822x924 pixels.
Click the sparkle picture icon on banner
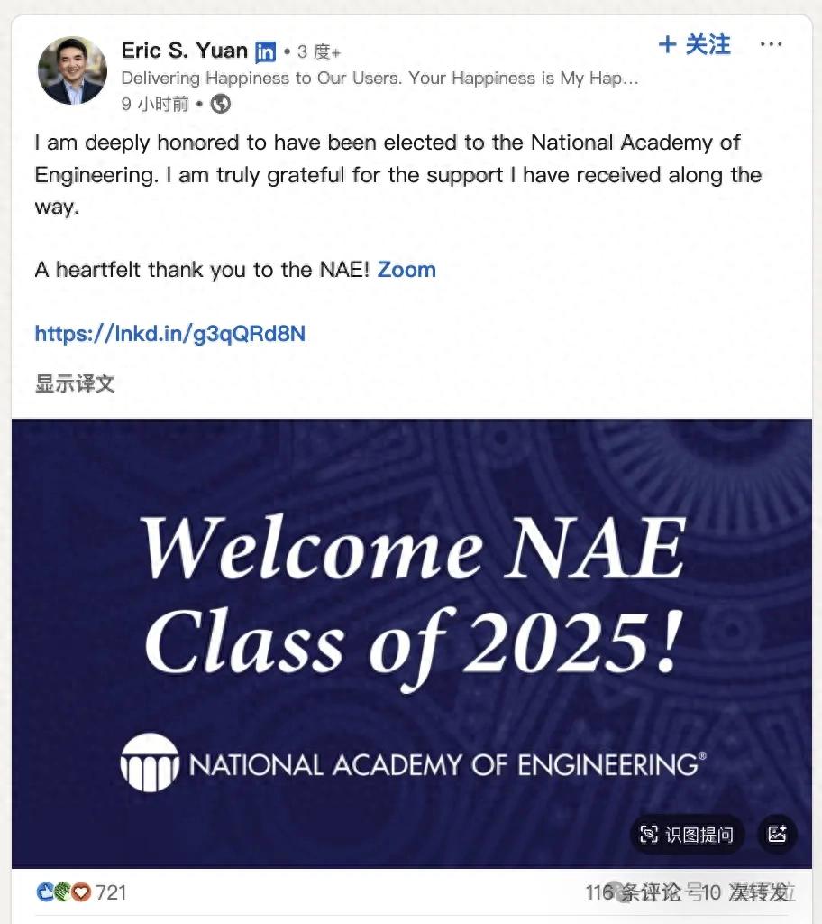click(x=777, y=835)
